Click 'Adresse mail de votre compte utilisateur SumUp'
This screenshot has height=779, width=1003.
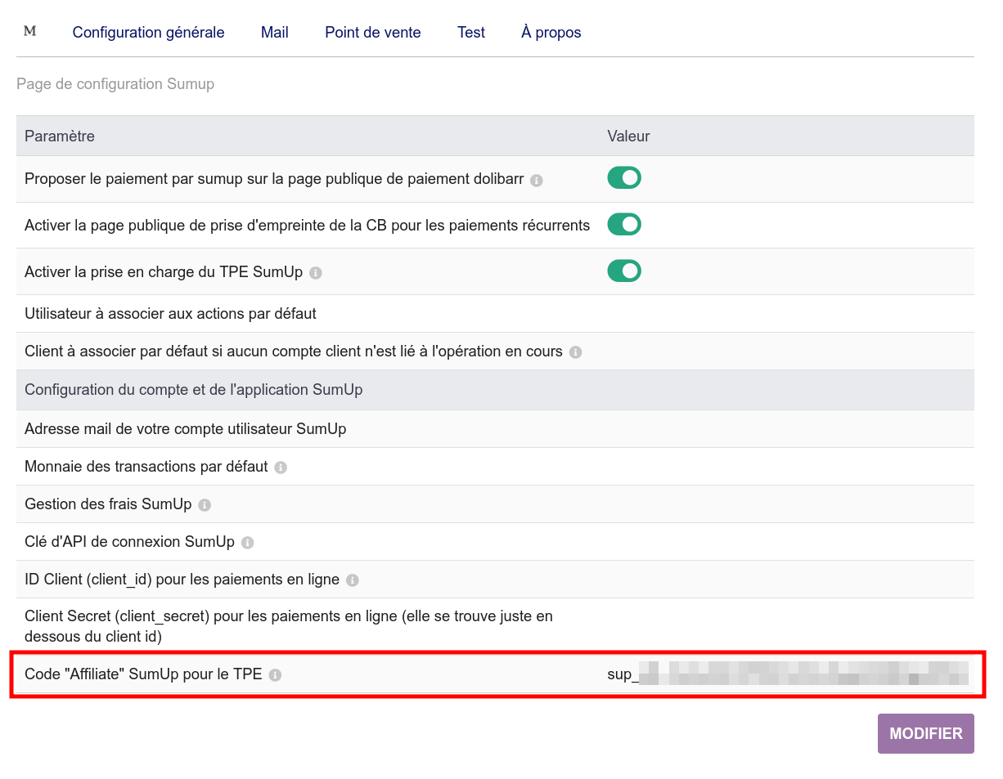(x=186, y=428)
